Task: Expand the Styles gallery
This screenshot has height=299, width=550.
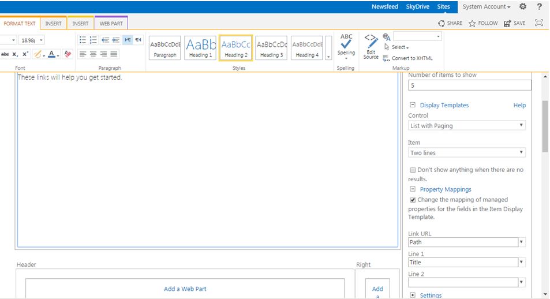Action: [328, 48]
